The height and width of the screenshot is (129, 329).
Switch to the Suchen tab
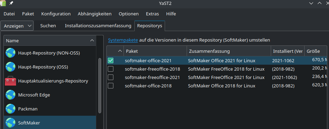[x=48, y=26]
